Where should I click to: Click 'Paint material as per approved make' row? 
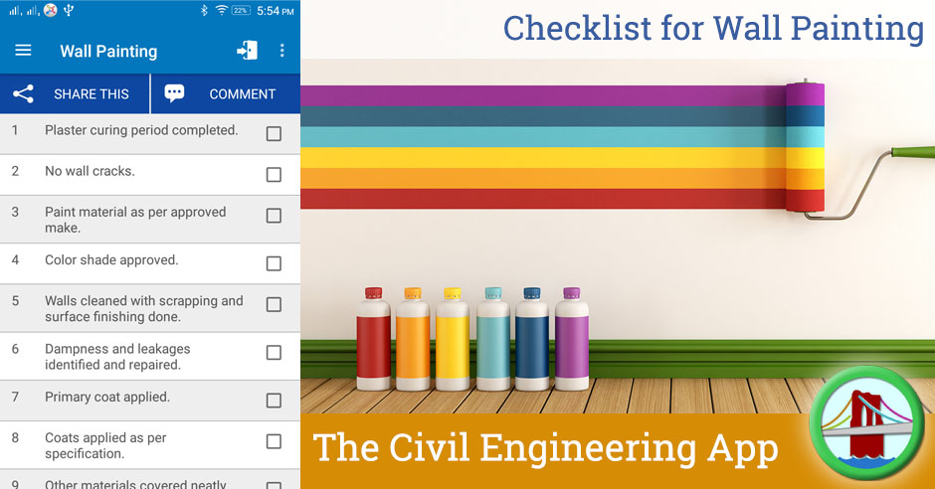[x=149, y=220]
